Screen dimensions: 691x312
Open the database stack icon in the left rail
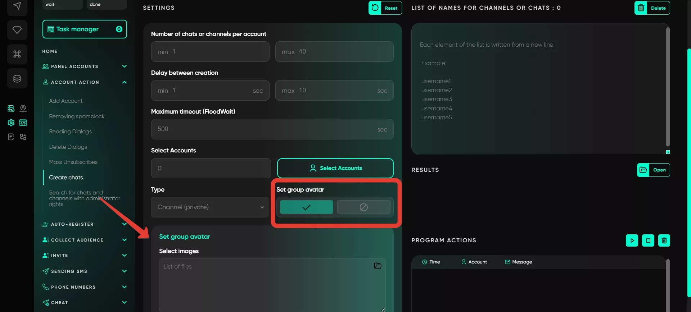(17, 78)
